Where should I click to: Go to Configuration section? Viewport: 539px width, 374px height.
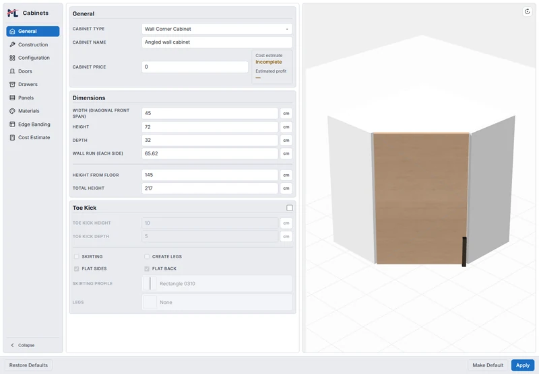click(32, 58)
